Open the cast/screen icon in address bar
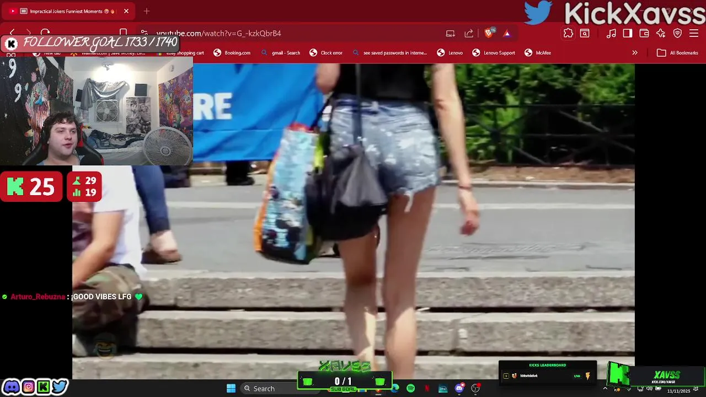Screen dimensions: 706x397 (x=451, y=34)
